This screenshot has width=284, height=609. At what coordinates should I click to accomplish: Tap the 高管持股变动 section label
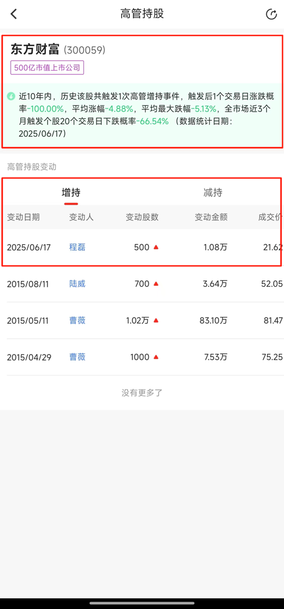(x=32, y=167)
